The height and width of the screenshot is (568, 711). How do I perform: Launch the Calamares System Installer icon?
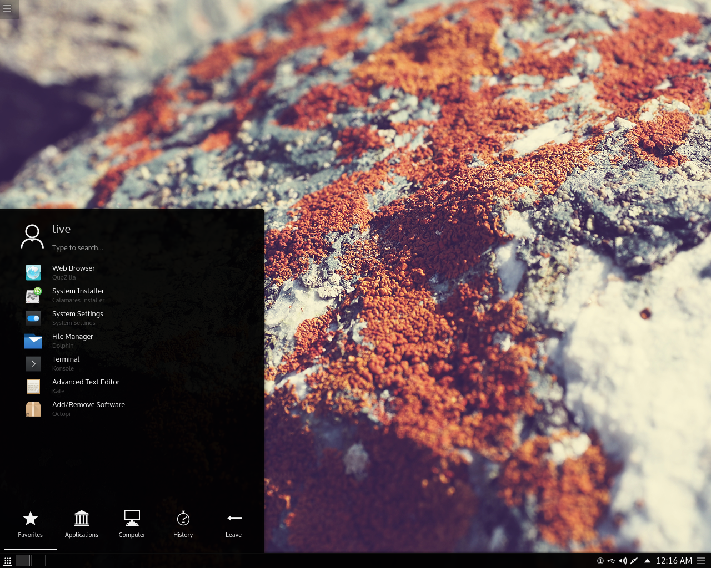(33, 295)
